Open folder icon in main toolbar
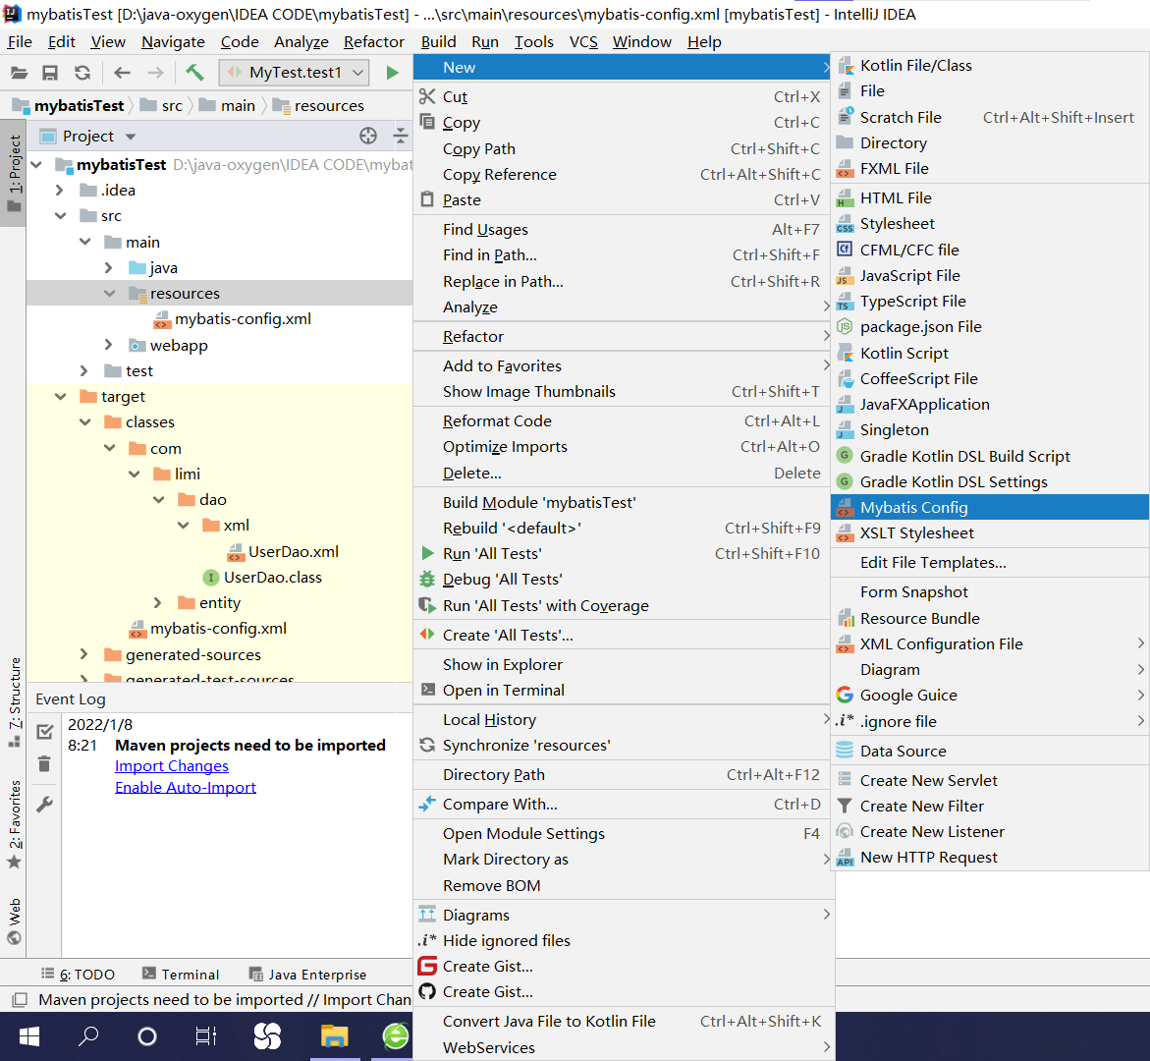Image resolution: width=1150 pixels, height=1061 pixels. click(19, 73)
